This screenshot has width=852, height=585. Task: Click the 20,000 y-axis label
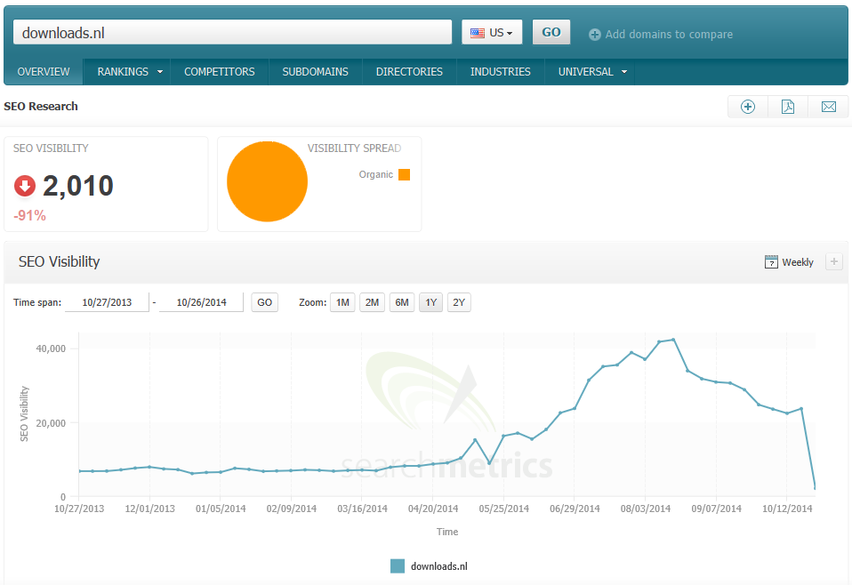[51, 423]
